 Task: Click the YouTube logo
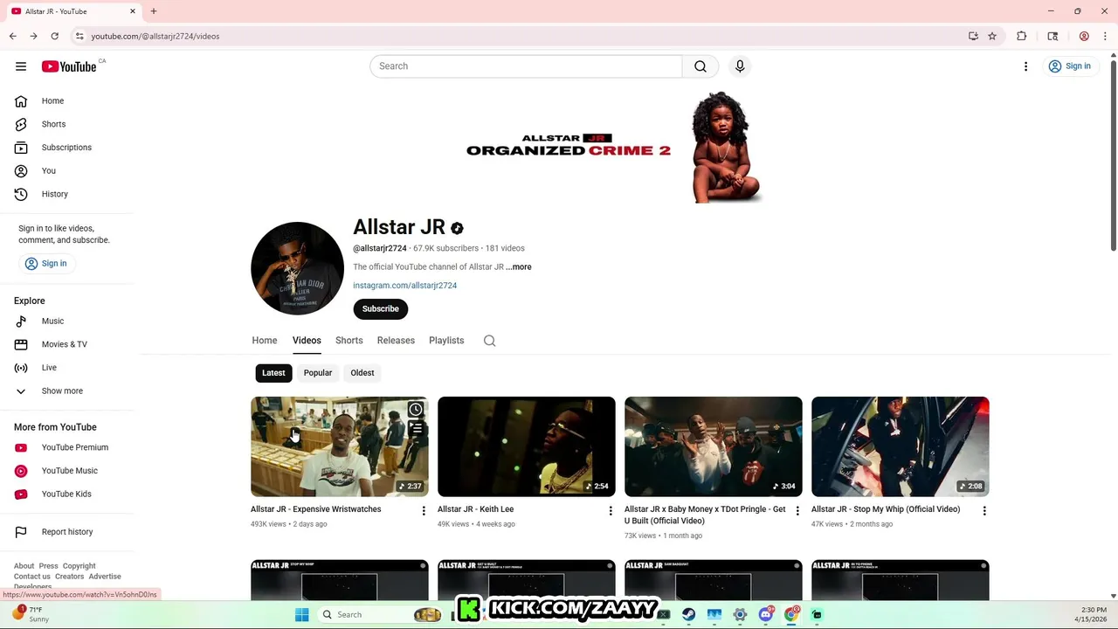pyautogui.click(x=69, y=66)
